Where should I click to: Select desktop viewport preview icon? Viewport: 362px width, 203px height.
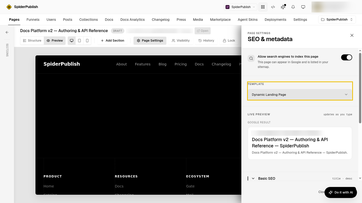(x=72, y=41)
